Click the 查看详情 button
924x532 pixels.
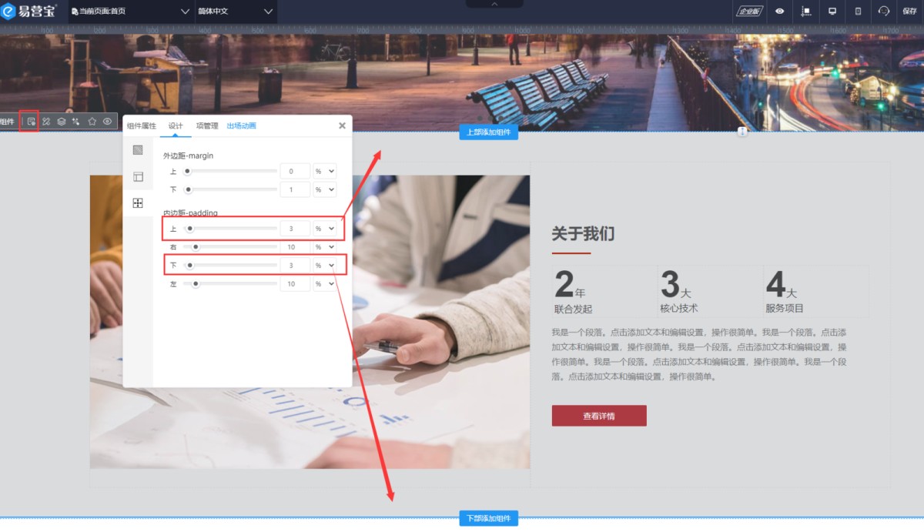coord(599,416)
